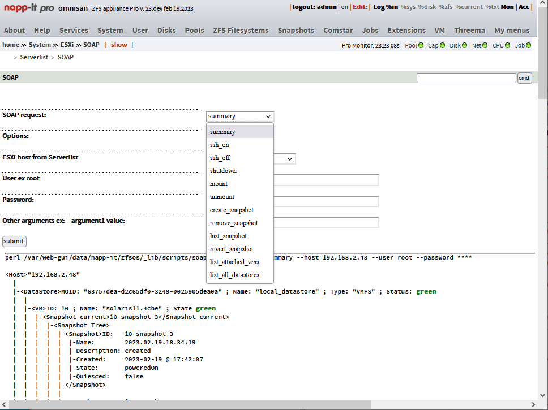
Task: Open the System menu
Action: tap(110, 31)
